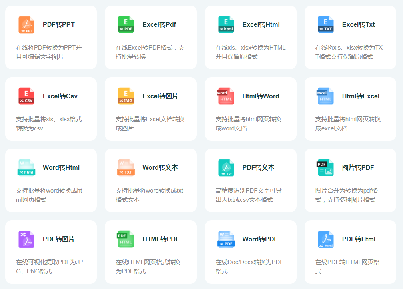Click the orange Word转文本 TXT icon
The height and width of the screenshot is (289, 403).
click(126, 168)
